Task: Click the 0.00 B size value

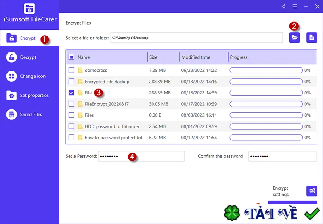Action: pos(155,115)
